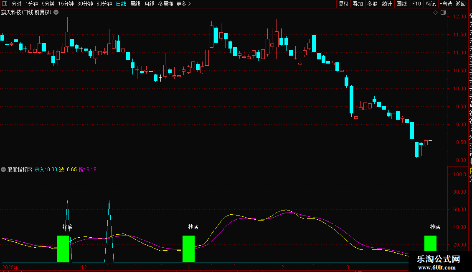This screenshot has height=272, width=472.
Task: Click the 9.50 price axis label
Action: [x=461, y=106]
